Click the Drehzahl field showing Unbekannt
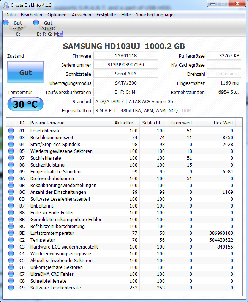The height and width of the screenshot is (302, 248). 224,74
